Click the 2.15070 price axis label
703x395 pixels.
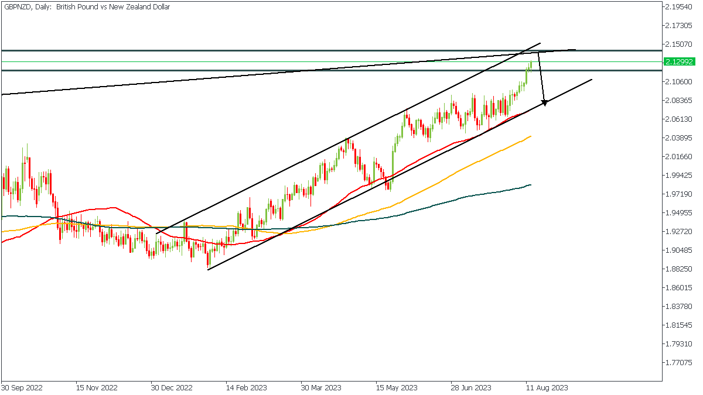tap(680, 44)
